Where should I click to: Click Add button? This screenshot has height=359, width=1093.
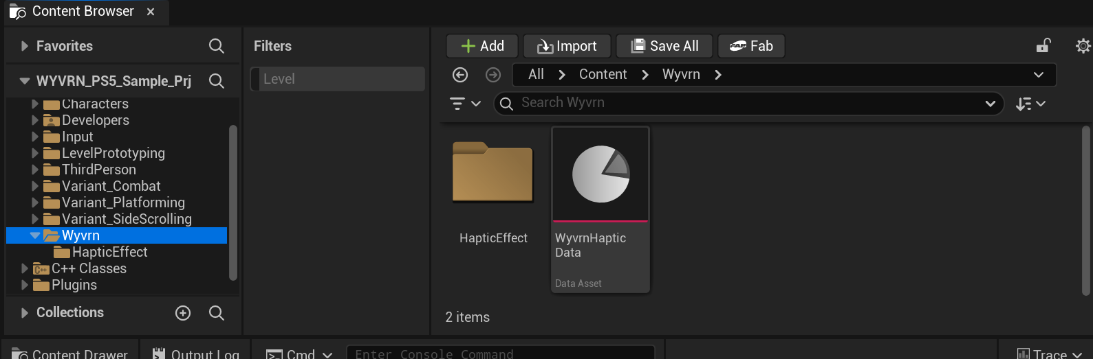click(x=482, y=46)
